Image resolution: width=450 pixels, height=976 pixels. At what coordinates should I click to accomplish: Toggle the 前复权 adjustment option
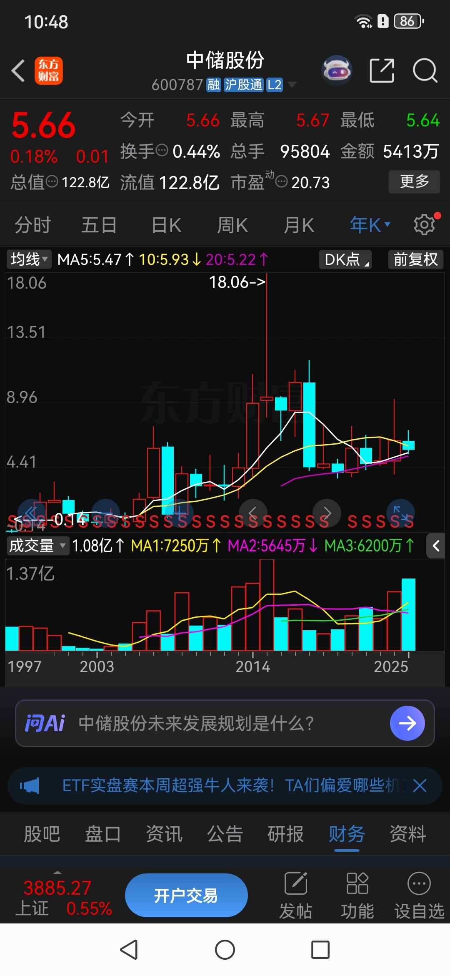[416, 259]
